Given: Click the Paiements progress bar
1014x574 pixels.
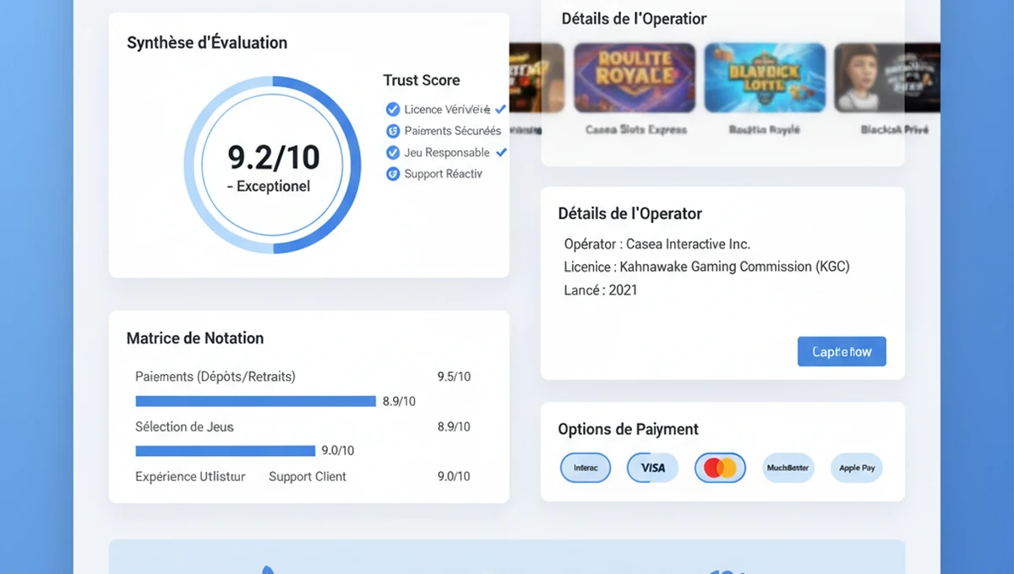Looking at the screenshot, I should click(x=255, y=401).
